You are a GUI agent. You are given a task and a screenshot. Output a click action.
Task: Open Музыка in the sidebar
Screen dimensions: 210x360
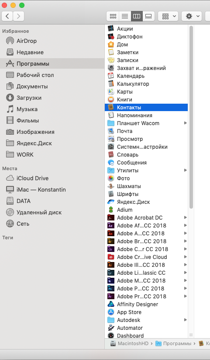tap(52, 109)
